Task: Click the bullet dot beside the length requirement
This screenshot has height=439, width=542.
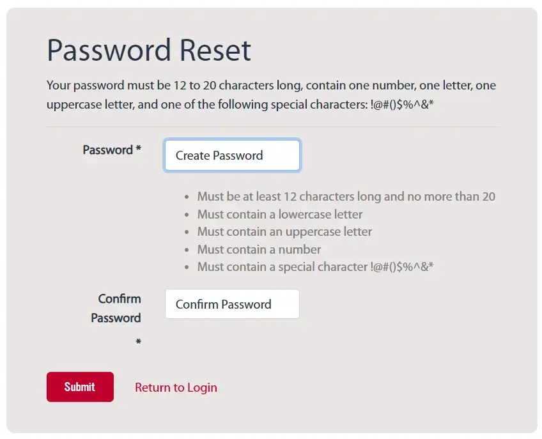Action: point(187,197)
